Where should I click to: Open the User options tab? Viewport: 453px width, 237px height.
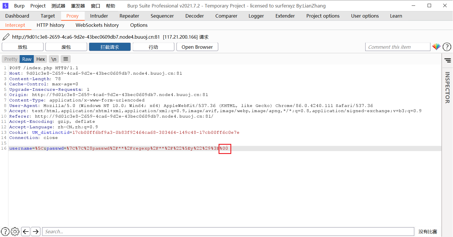(365, 16)
